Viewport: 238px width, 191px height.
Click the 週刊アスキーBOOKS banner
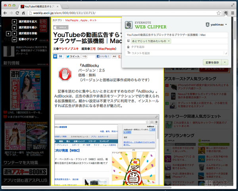tap(25, 172)
